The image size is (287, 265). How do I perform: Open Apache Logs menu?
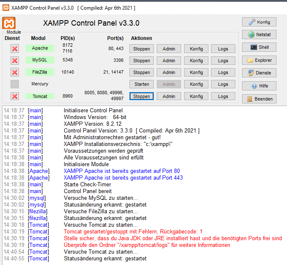[223, 49]
